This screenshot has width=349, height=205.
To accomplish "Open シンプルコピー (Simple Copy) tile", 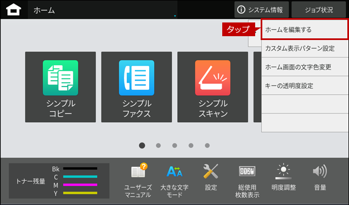I will tap(60, 87).
